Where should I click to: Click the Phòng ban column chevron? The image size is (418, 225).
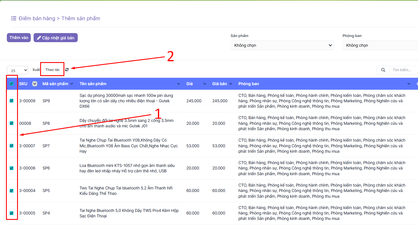click(x=409, y=84)
